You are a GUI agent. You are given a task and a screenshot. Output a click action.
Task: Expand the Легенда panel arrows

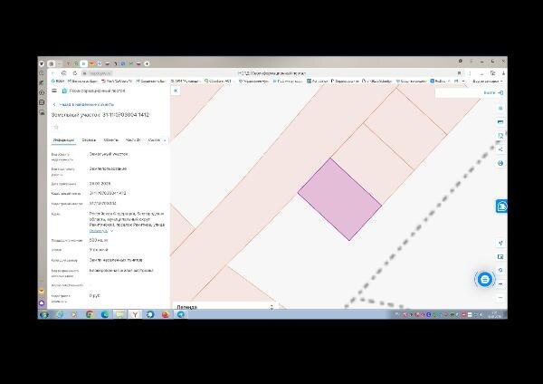pos(271,307)
